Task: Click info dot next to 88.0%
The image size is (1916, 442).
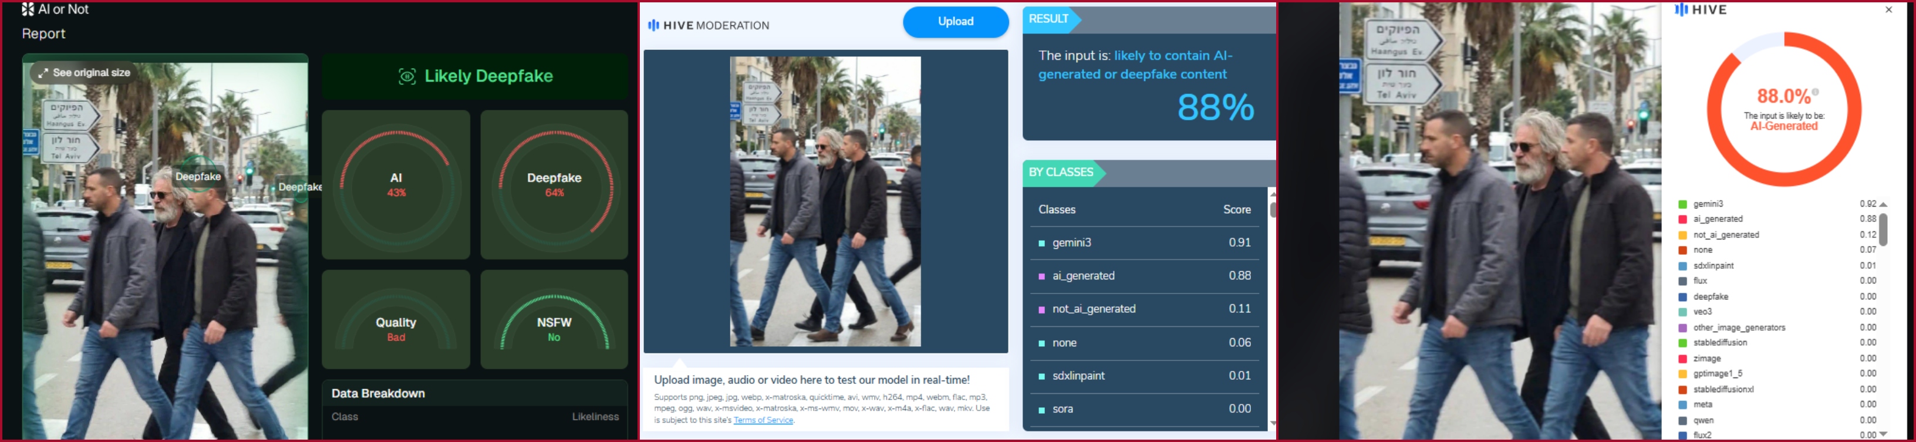Action: pyautogui.click(x=1816, y=92)
